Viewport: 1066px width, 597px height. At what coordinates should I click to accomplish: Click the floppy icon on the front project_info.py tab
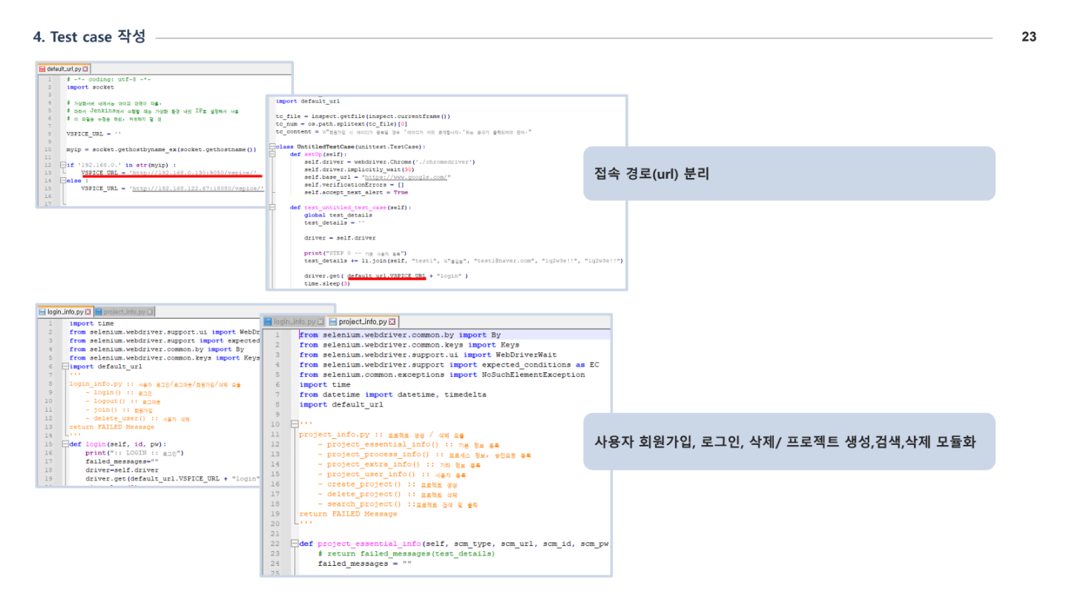coord(333,321)
